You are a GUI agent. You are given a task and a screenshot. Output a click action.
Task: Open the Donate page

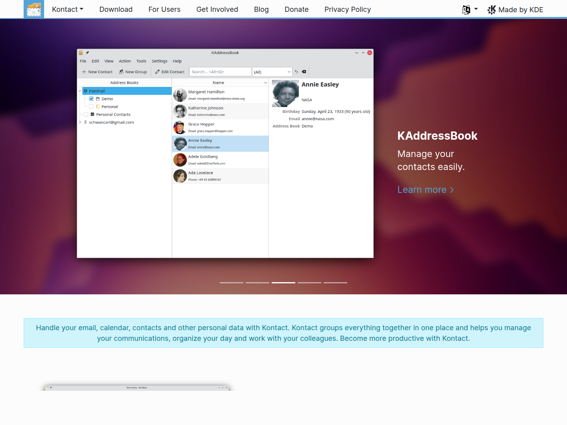pos(296,9)
